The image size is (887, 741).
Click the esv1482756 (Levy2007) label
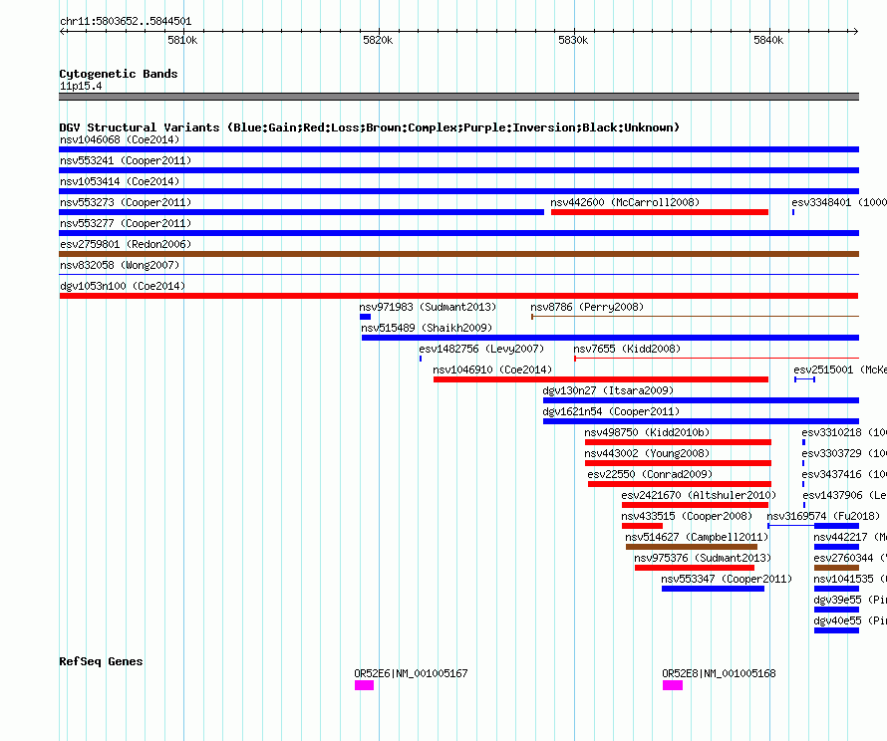481,349
